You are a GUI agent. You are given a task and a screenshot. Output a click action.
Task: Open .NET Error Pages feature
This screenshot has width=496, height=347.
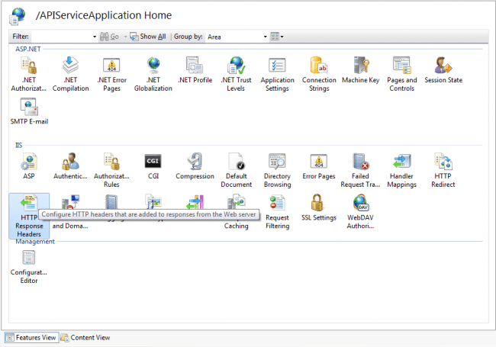(x=111, y=74)
